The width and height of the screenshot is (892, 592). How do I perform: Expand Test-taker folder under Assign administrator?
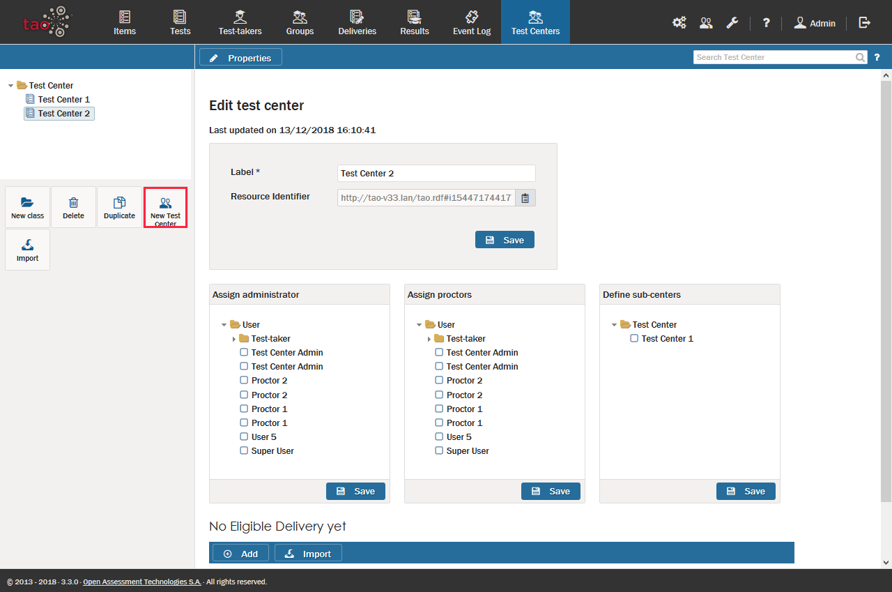point(234,339)
